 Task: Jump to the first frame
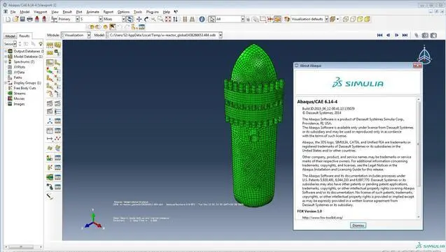379,35
